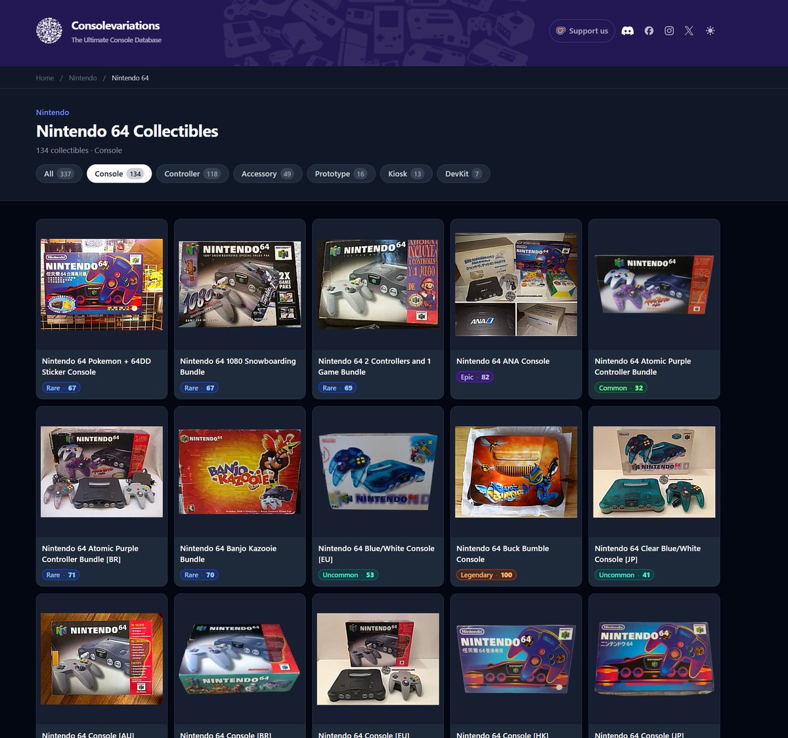Click the Epic 82 rarity badge

(x=475, y=377)
